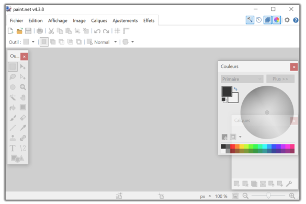The width and height of the screenshot is (306, 204).
Task: Open the Effets menu
Action: click(x=149, y=20)
